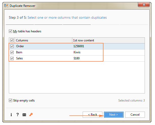This screenshot has width=155, height=125.
Task: Uncheck the Item column checkbox
Action: (12, 53)
